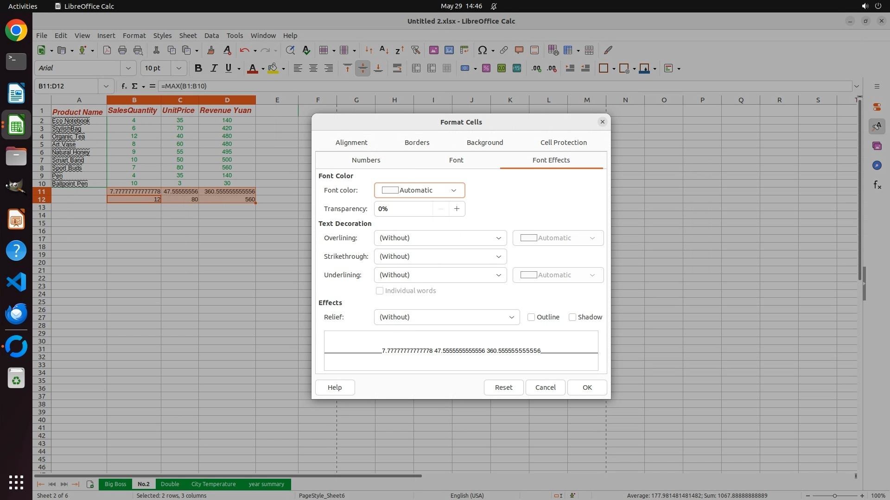Open the Underlining style dropdown
The image size is (890, 500).
(x=440, y=275)
